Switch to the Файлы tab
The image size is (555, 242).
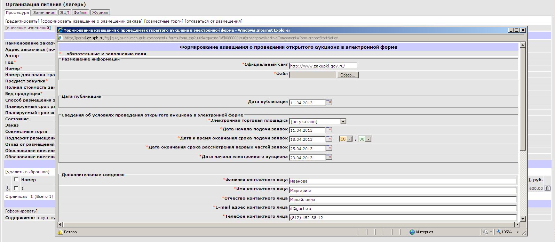pyautogui.click(x=80, y=13)
